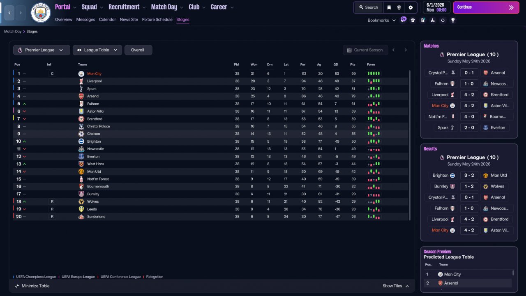Screen dimensions: 526x296
Task: Select the Stages tab
Action: (x=183, y=19)
